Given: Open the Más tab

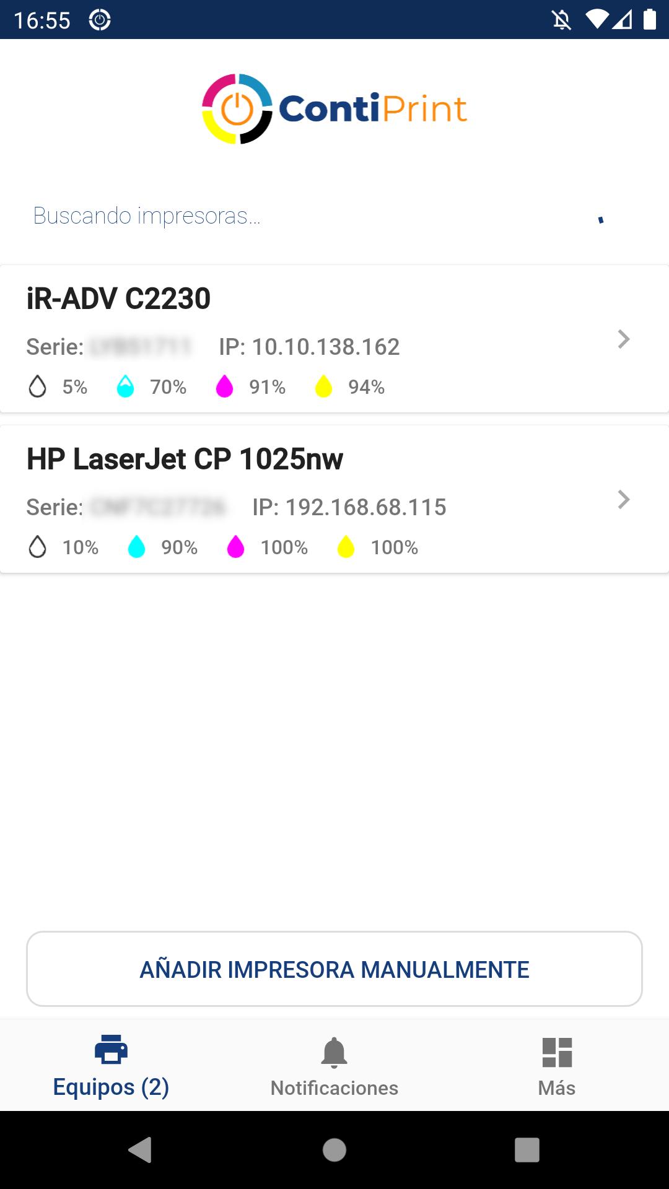Looking at the screenshot, I should pyautogui.click(x=557, y=1065).
